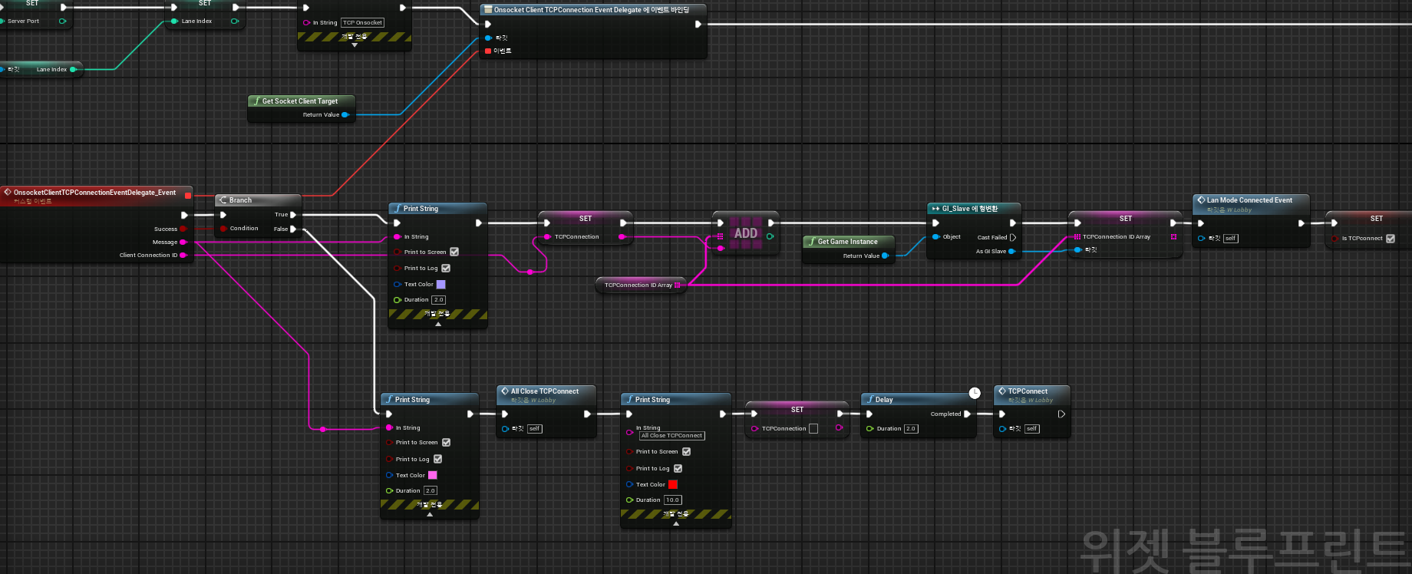Viewport: 1412px width, 574px height.
Task: Open the red Text Color swatch
Action: pos(673,484)
